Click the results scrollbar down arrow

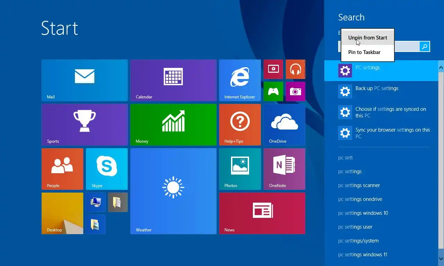tap(441, 258)
